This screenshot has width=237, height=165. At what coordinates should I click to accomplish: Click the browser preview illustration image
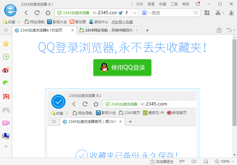click(122, 123)
